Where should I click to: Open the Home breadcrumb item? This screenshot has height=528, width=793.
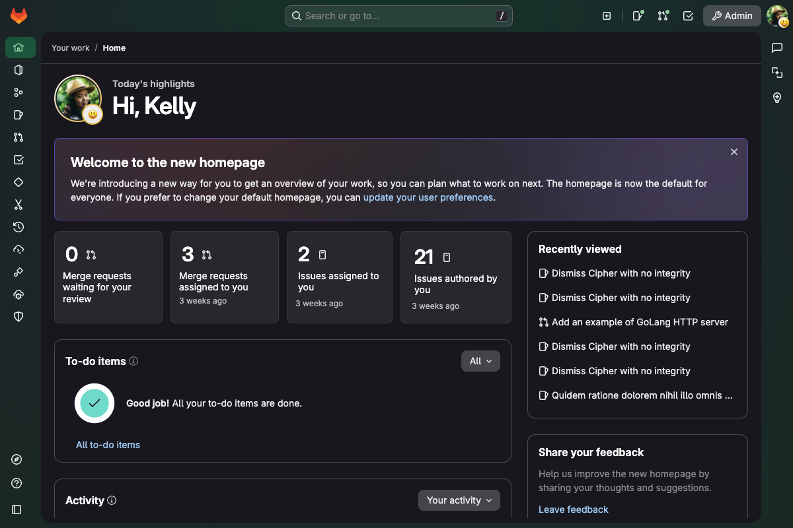tap(114, 48)
